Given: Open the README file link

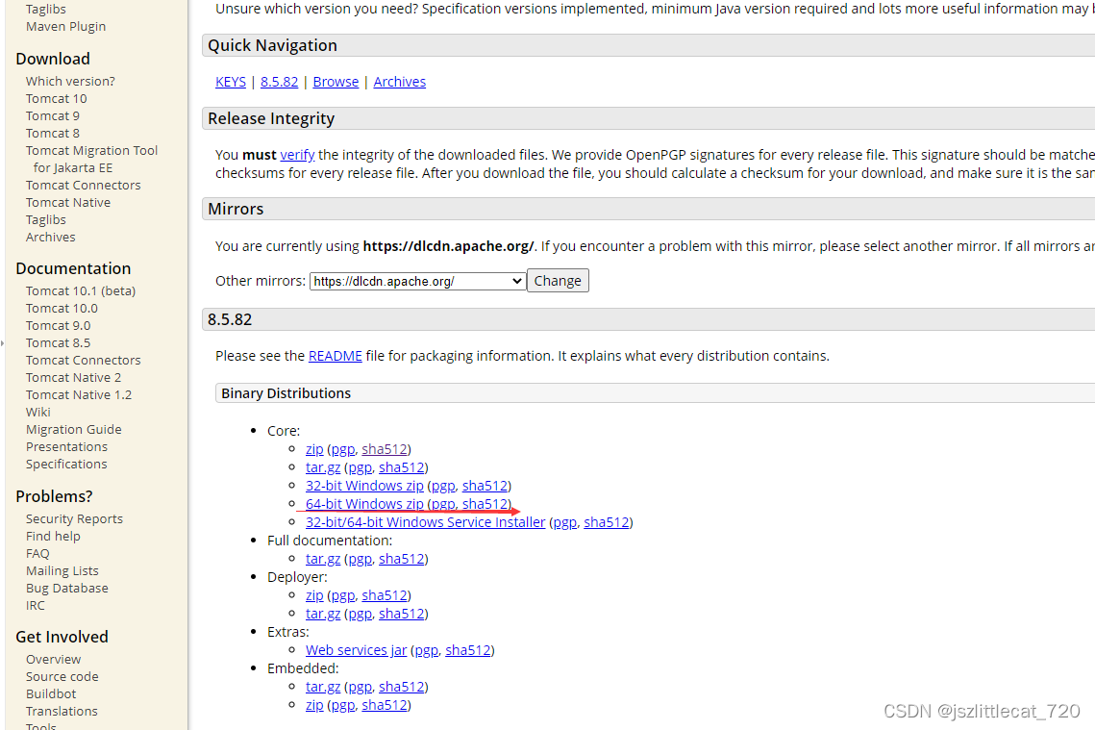Looking at the screenshot, I should [336, 356].
